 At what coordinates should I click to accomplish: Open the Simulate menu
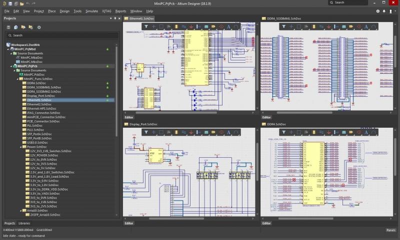[x=91, y=11]
